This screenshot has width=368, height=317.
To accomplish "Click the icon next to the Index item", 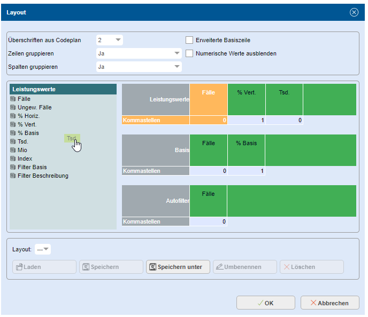I will pos(13,159).
